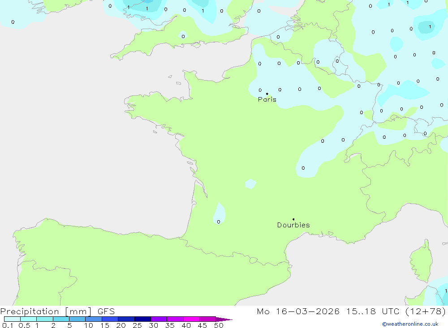
Task: Click the legend label '50'
Action: tap(219, 325)
